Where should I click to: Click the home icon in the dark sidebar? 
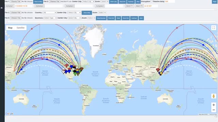2,8
